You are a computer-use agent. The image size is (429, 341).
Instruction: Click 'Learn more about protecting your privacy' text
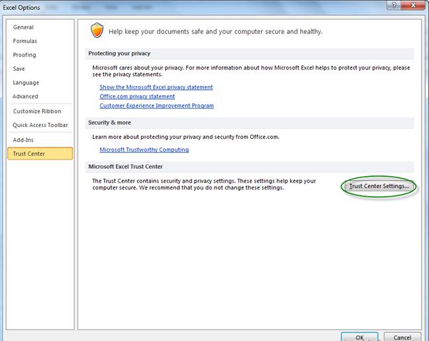pyautogui.click(x=186, y=137)
